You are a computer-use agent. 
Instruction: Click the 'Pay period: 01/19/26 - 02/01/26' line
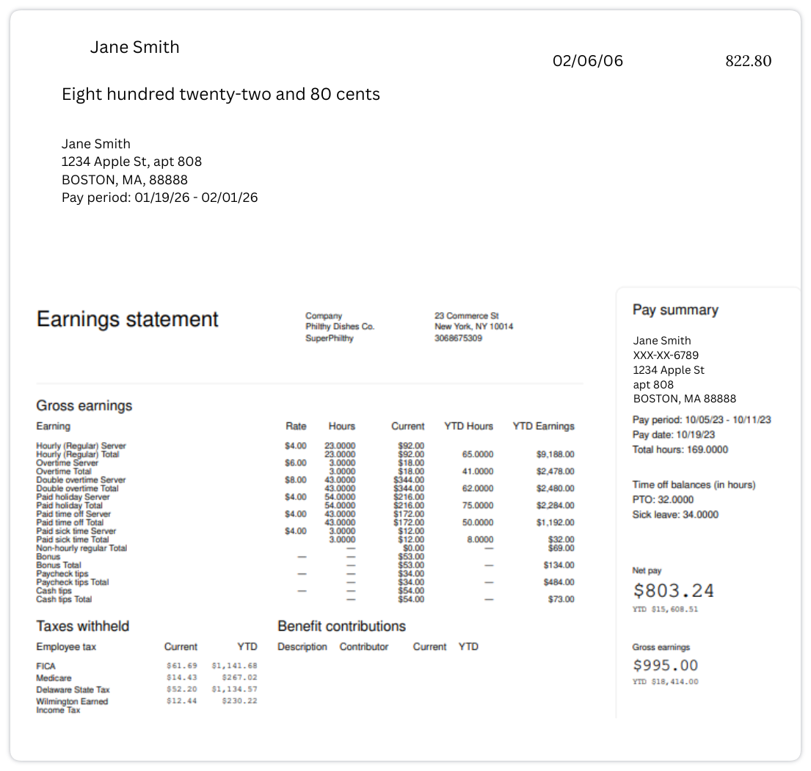pos(159,198)
